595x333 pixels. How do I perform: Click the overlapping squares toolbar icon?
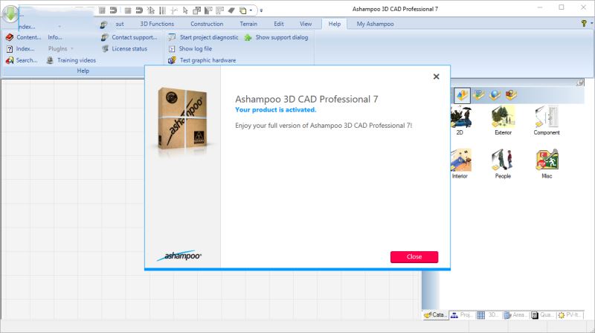pyautogui.click(x=196, y=10)
